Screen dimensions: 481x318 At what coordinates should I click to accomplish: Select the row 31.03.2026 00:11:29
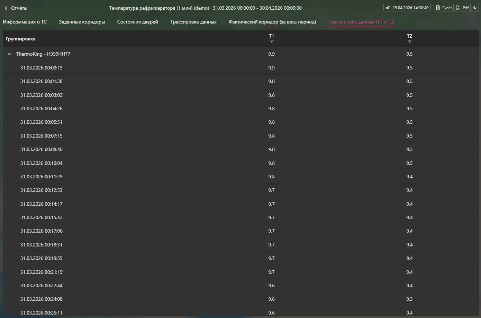coord(41,177)
